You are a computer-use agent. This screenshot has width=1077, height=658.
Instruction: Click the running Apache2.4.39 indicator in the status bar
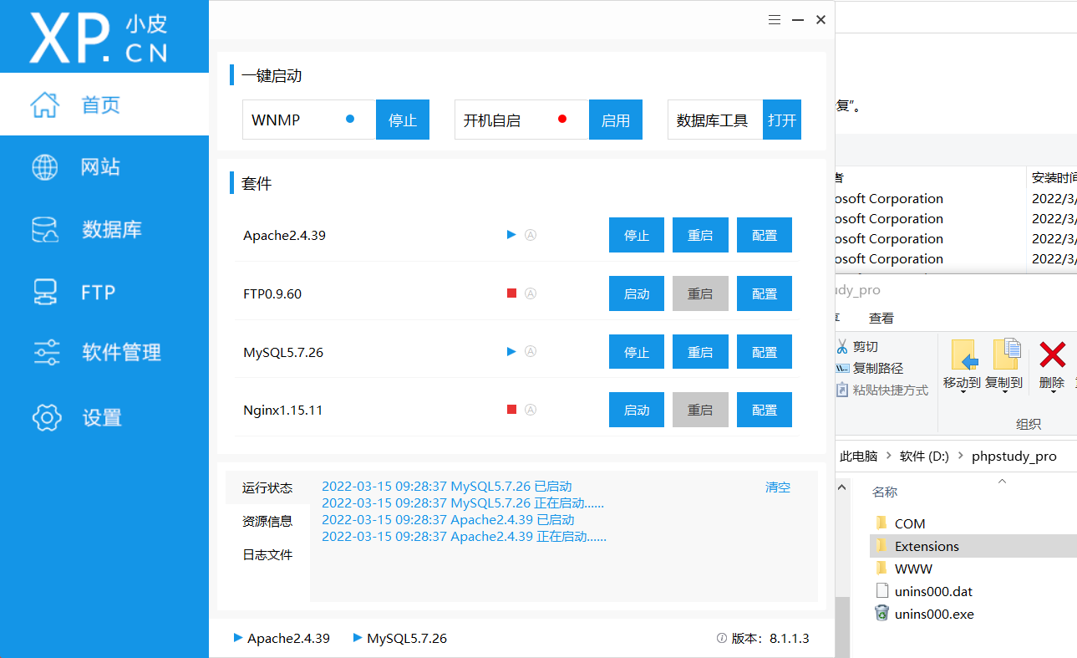pos(282,638)
